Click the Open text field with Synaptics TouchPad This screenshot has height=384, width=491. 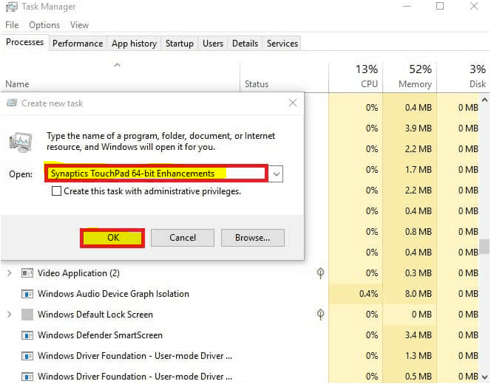(156, 174)
